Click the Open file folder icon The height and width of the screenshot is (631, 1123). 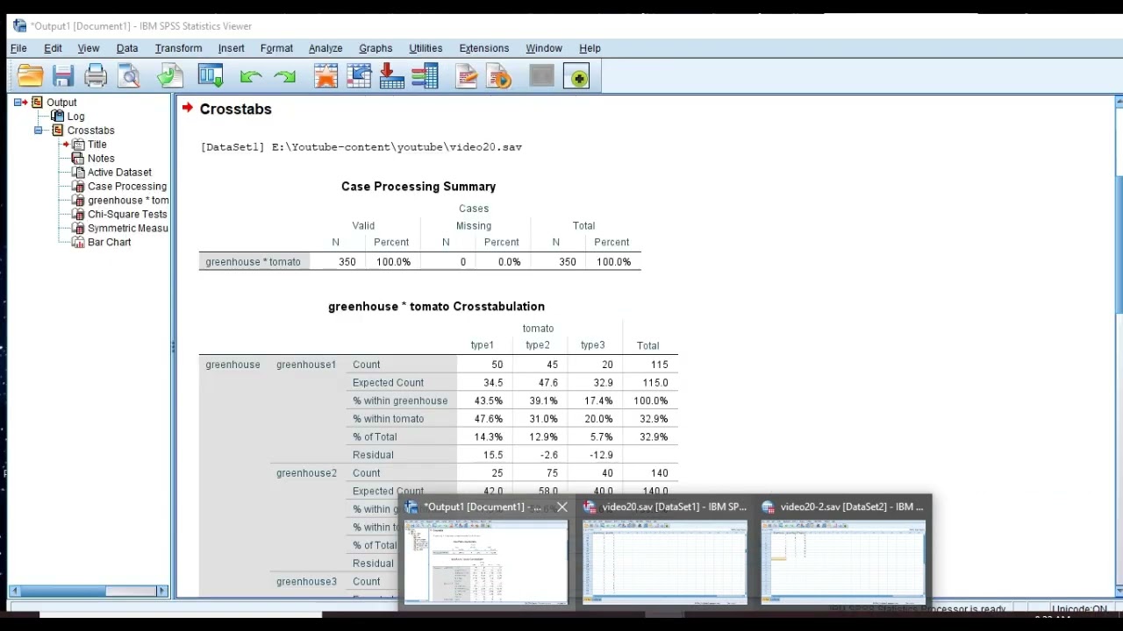click(30, 77)
